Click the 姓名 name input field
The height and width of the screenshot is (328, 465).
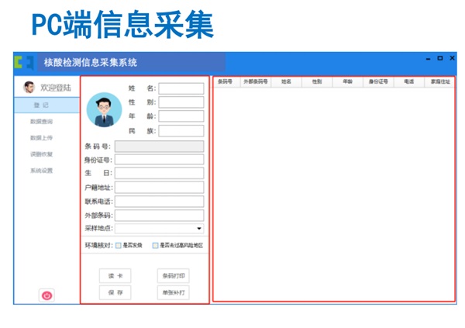pyautogui.click(x=181, y=88)
